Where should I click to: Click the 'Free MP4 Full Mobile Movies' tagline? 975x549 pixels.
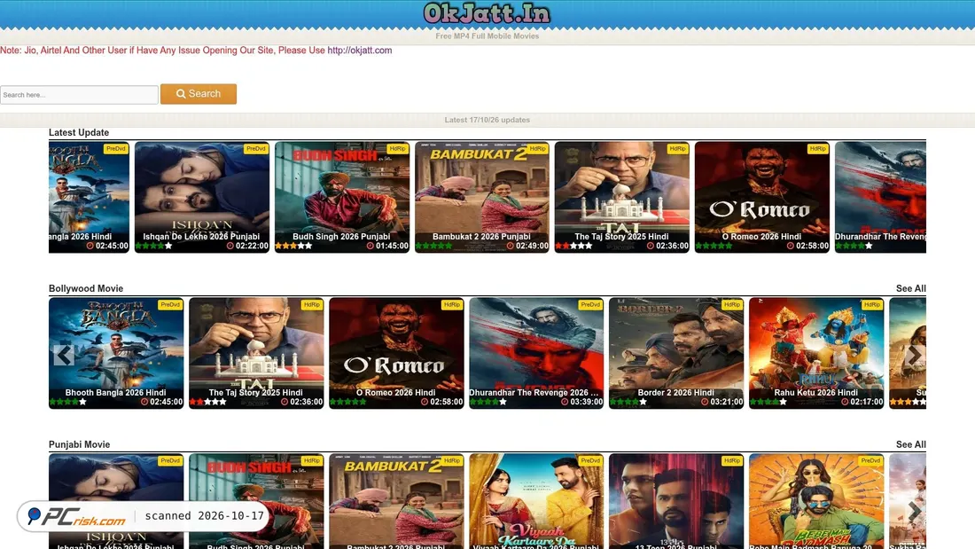(487, 36)
